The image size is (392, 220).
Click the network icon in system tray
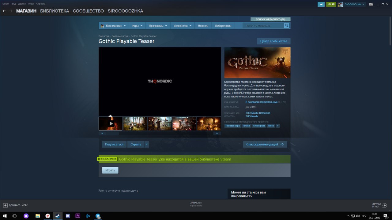[353, 216]
